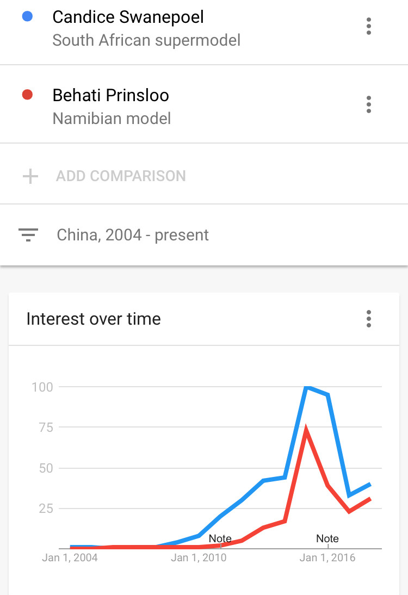408x595 pixels.
Task: Click the Note marker near Jan 2016
Action: (x=327, y=538)
